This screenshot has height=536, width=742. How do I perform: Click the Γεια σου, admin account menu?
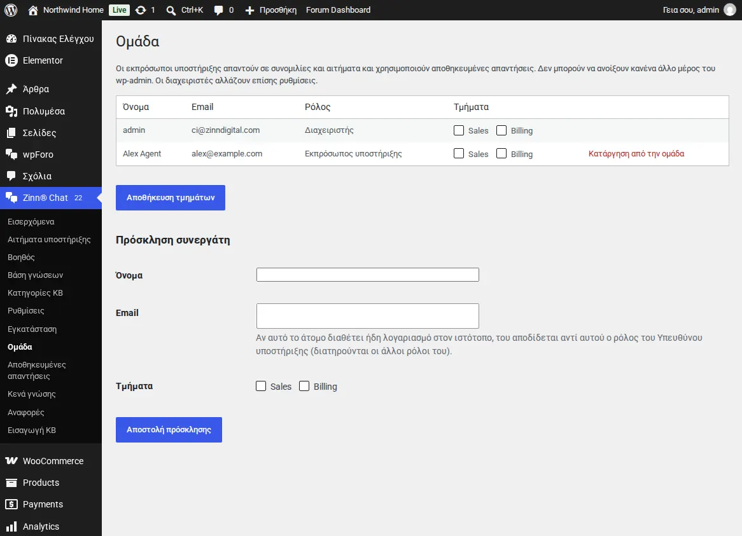(x=699, y=10)
